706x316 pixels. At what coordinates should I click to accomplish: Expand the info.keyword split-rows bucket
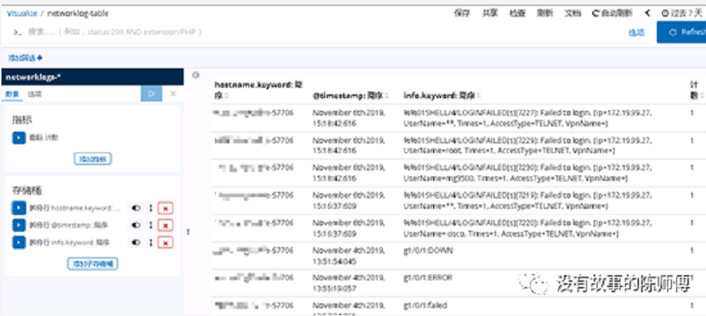tap(19, 242)
